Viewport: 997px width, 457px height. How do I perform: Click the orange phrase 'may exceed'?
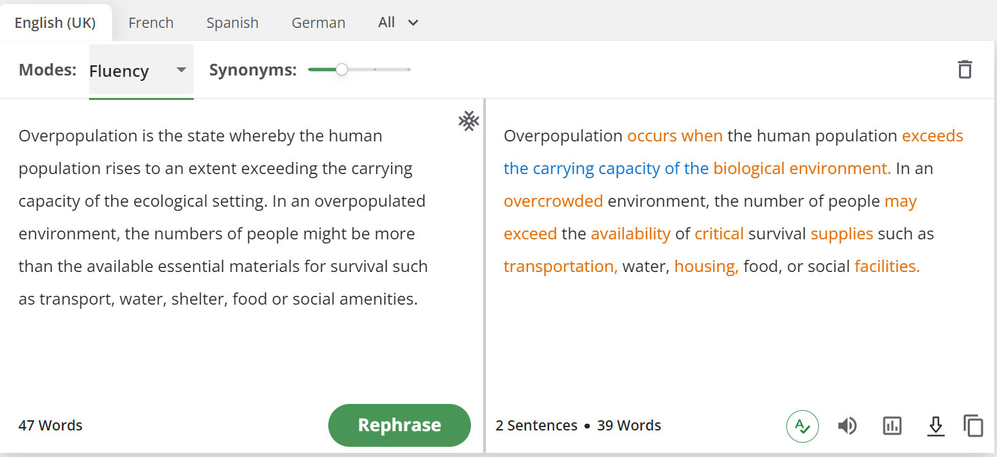pos(900,202)
